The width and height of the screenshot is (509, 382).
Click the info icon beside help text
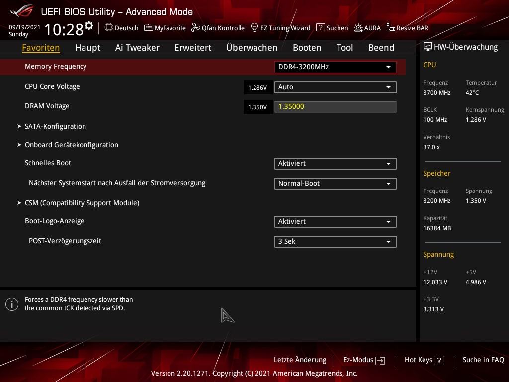12,304
